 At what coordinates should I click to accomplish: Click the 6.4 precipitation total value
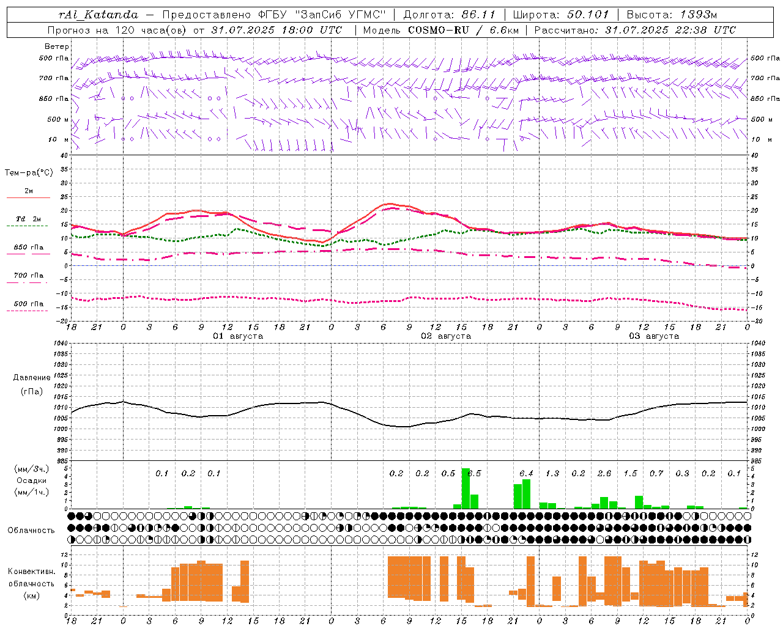pos(526,474)
